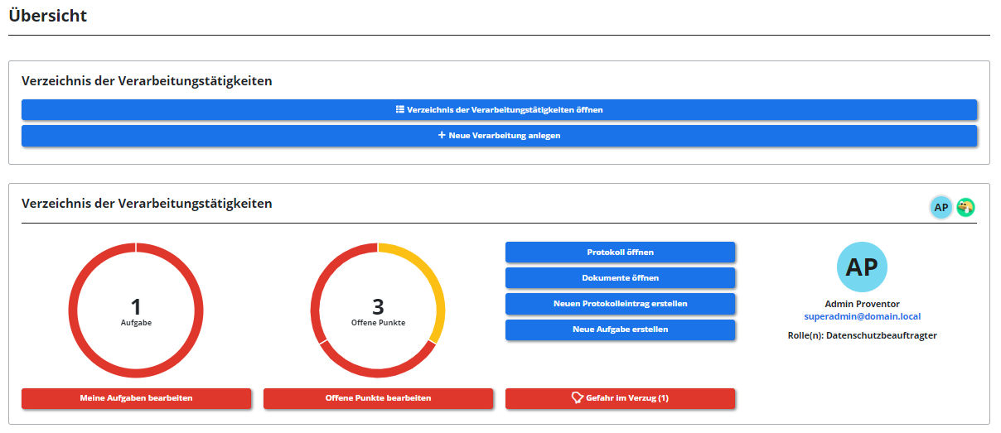Click the large AP profile avatar
The height and width of the screenshot is (433, 1001).
(x=862, y=267)
